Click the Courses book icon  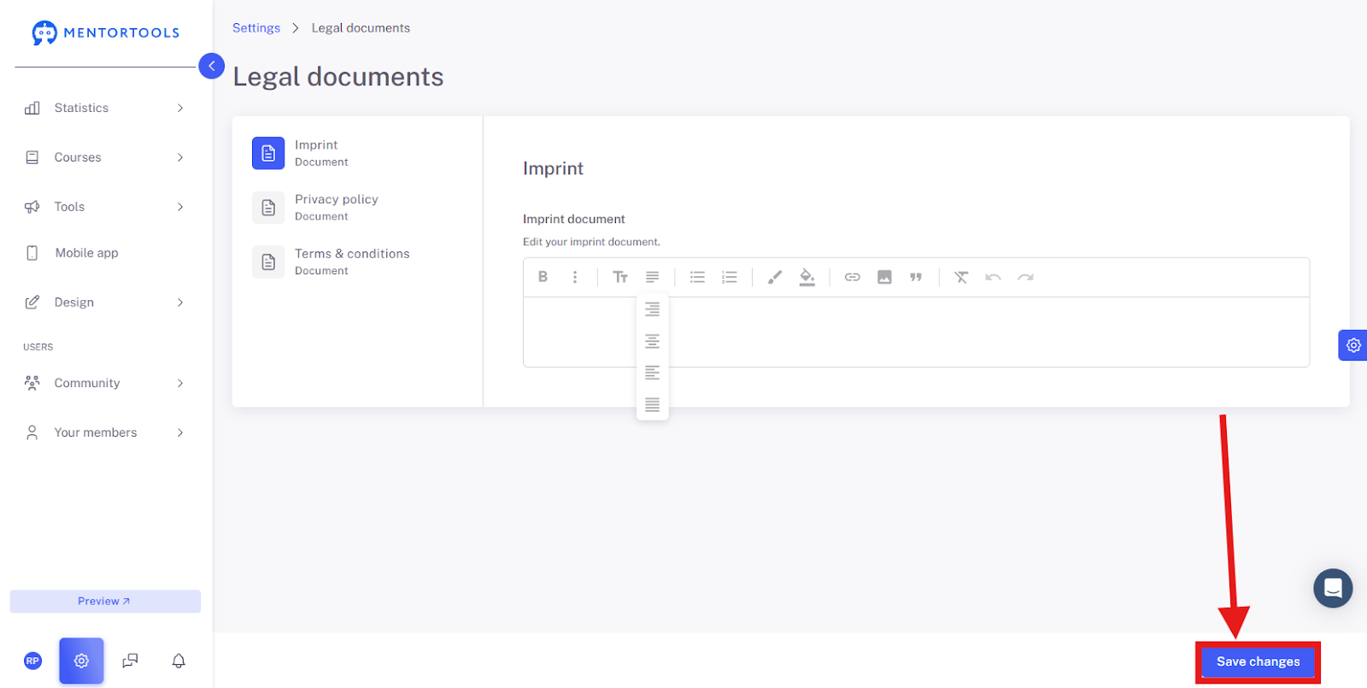click(x=32, y=157)
